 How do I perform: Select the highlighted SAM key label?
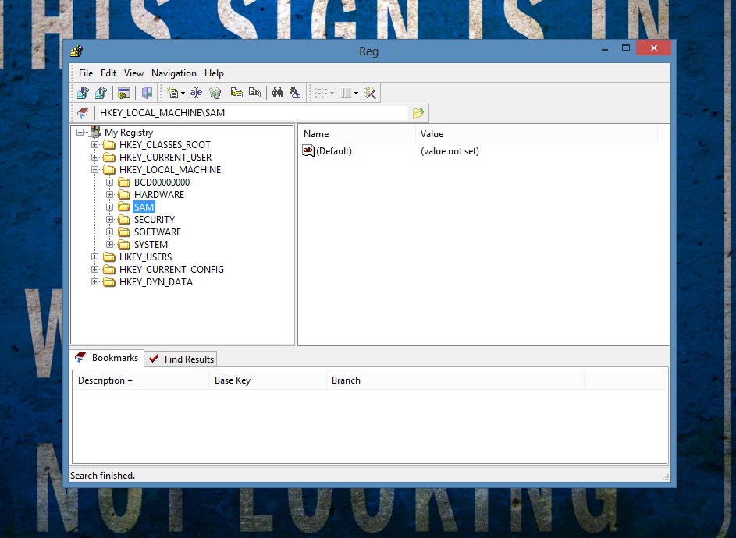click(144, 207)
